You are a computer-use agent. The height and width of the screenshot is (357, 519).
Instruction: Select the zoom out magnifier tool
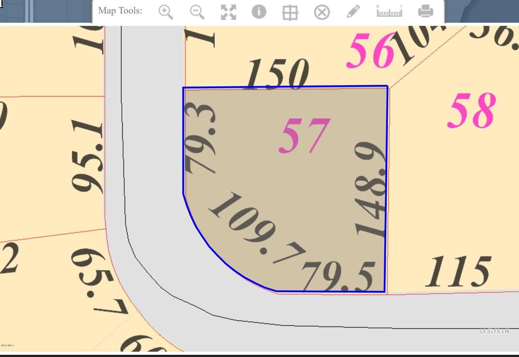point(197,12)
